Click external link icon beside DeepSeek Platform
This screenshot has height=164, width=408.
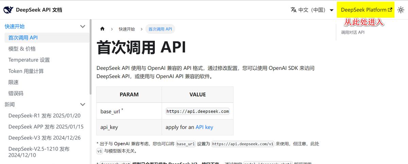tap(390, 10)
